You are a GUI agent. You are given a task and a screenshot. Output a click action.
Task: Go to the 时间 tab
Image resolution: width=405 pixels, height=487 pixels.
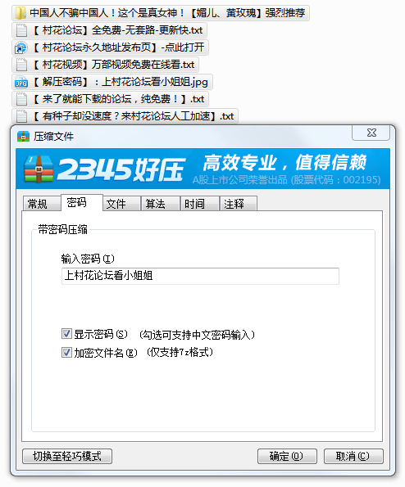point(200,204)
